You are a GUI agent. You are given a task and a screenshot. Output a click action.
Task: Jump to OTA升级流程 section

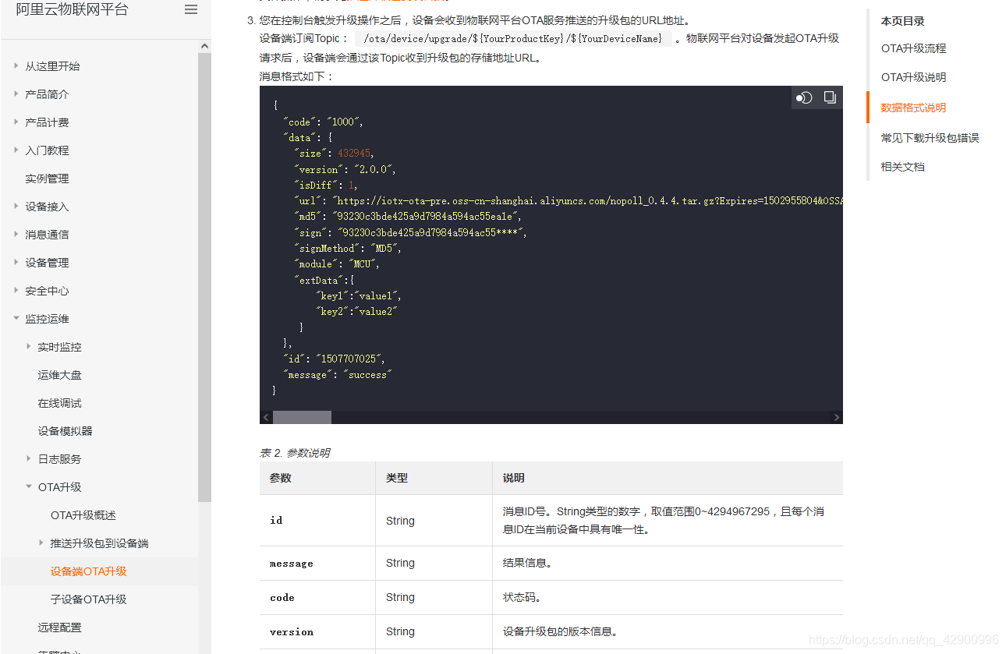pos(913,48)
